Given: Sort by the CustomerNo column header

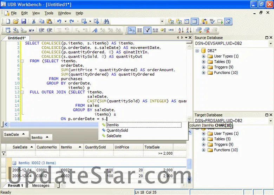Looking at the screenshot, I should 47,147.
